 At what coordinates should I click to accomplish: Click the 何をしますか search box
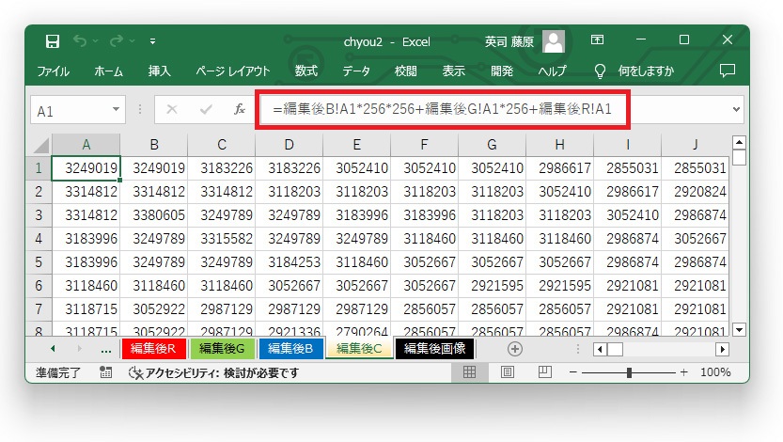(x=646, y=71)
